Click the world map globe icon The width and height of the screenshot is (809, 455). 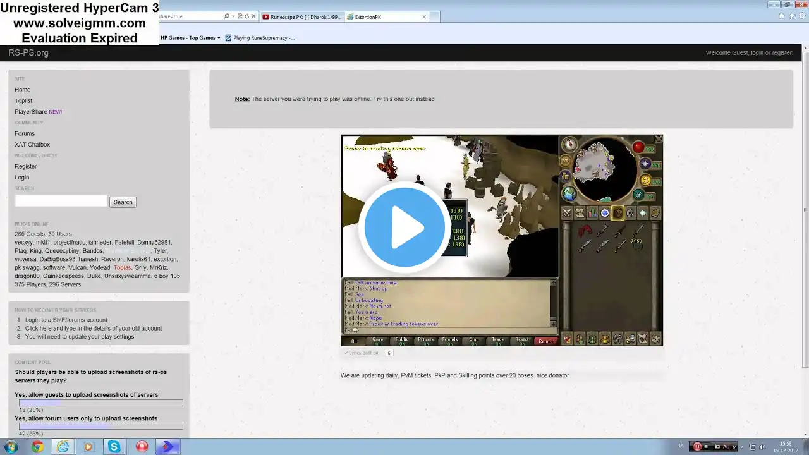[x=569, y=193]
